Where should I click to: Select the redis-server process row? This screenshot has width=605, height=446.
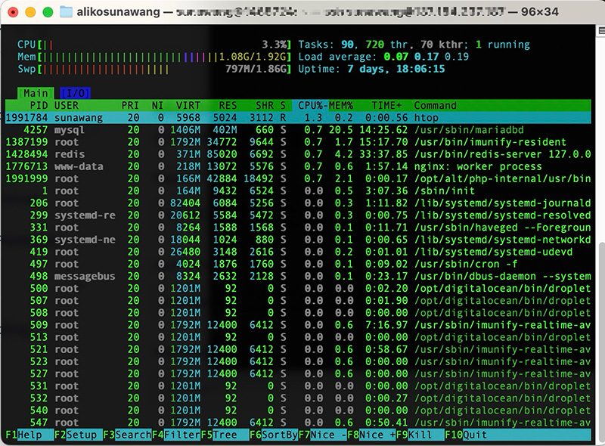pyautogui.click(x=298, y=154)
